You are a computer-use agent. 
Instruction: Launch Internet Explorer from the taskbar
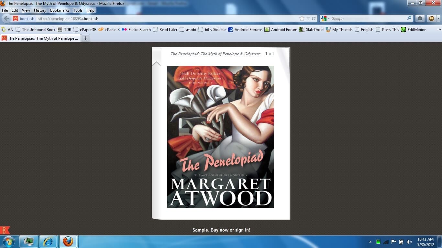click(x=48, y=242)
